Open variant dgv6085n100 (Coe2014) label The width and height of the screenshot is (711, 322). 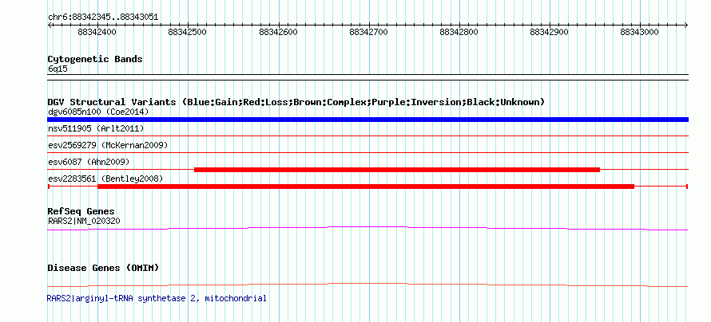(x=98, y=112)
